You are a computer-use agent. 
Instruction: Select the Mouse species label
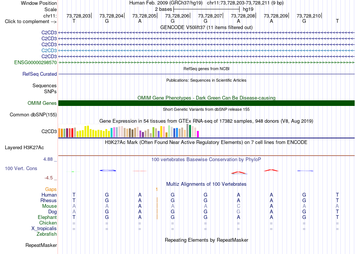coord(49,206)
